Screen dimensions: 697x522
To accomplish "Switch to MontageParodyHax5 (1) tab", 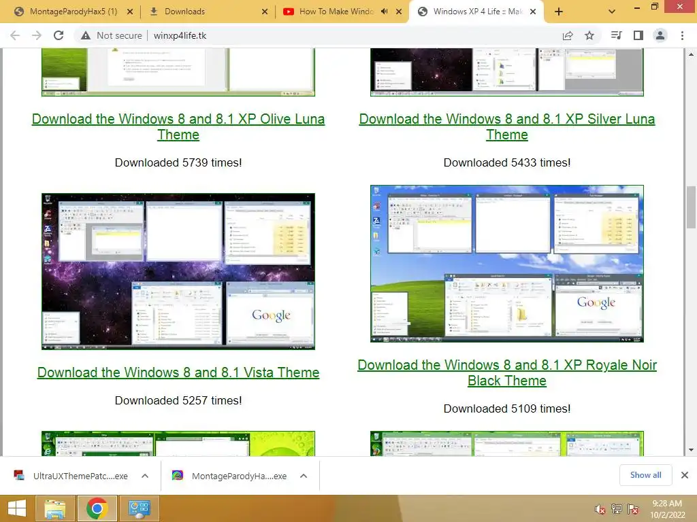I will (74, 12).
